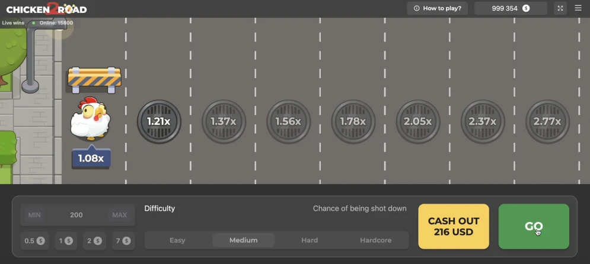Click the white chicken character
Screen dimensions: 590x264
pos(90,119)
